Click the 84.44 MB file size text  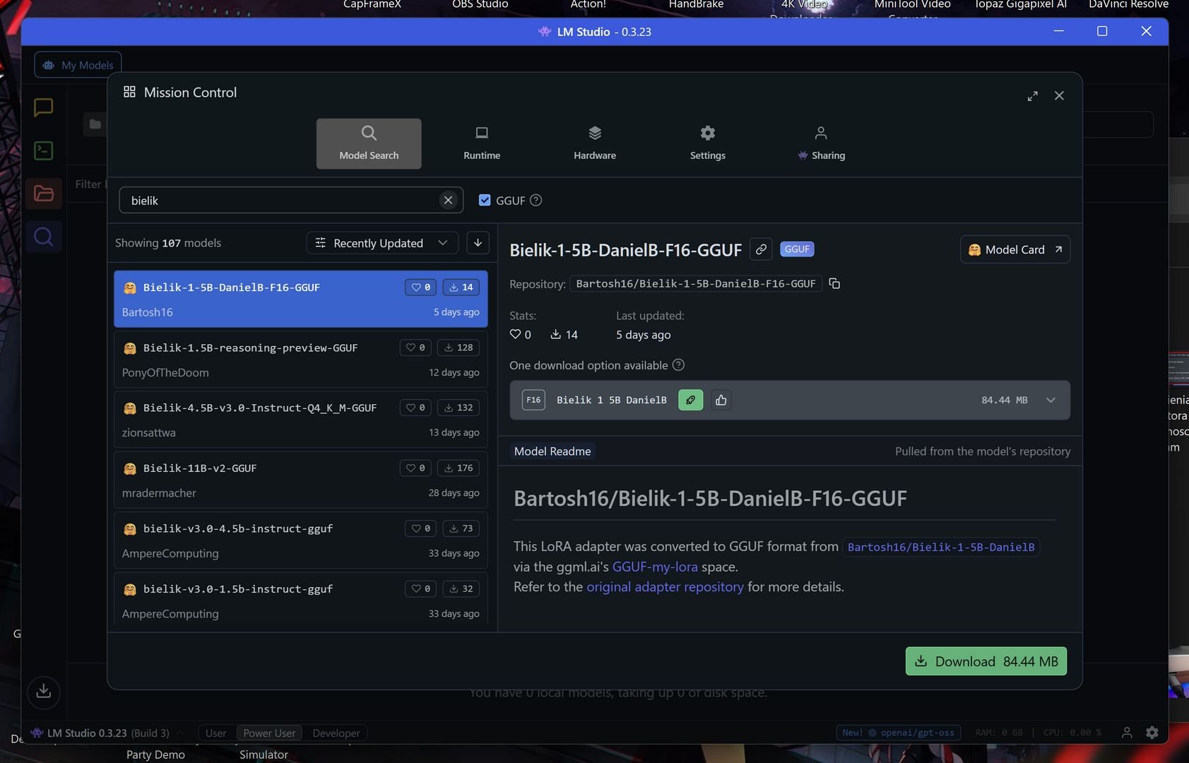coord(1004,400)
